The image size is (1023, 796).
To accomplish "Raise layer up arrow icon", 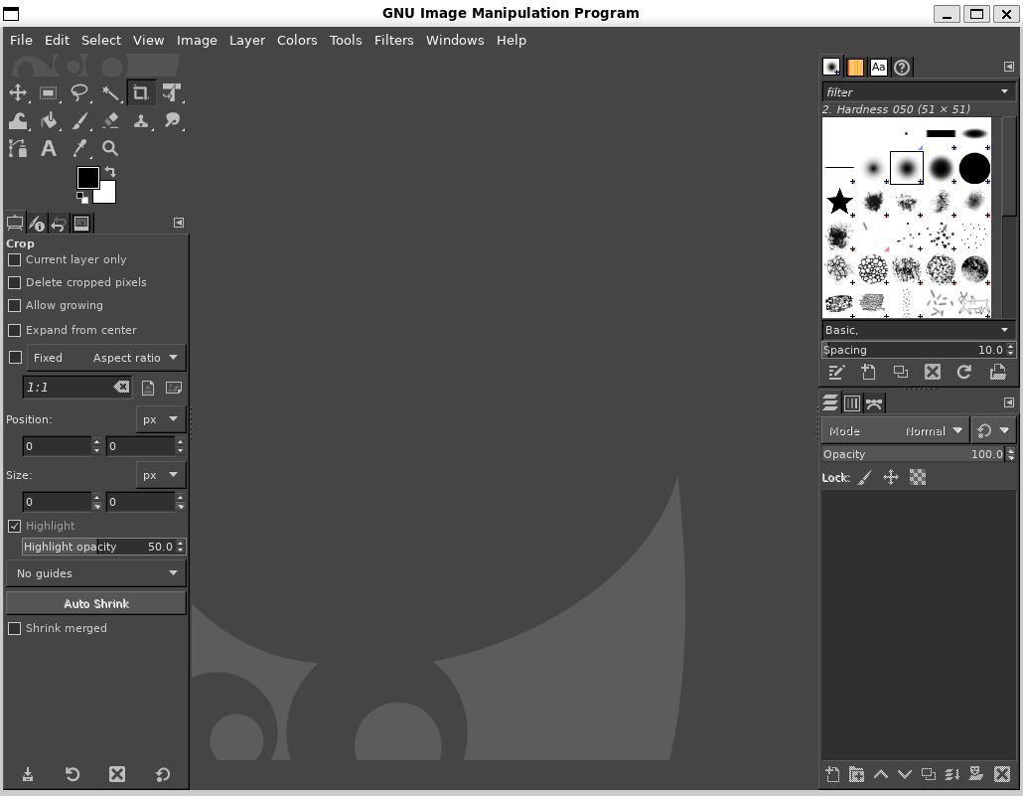I will click(881, 774).
